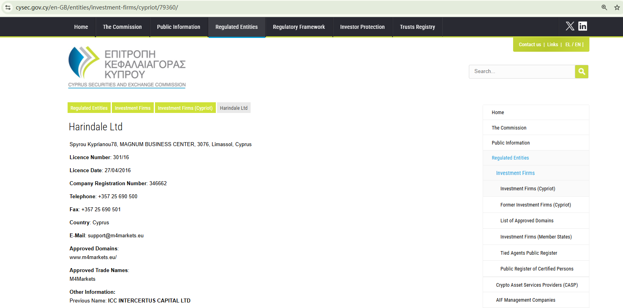This screenshot has width=623, height=308.
Task: Click the browser zoom magnifier icon
Action: [604, 8]
